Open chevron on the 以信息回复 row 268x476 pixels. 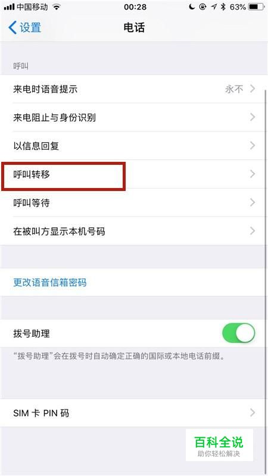click(253, 146)
